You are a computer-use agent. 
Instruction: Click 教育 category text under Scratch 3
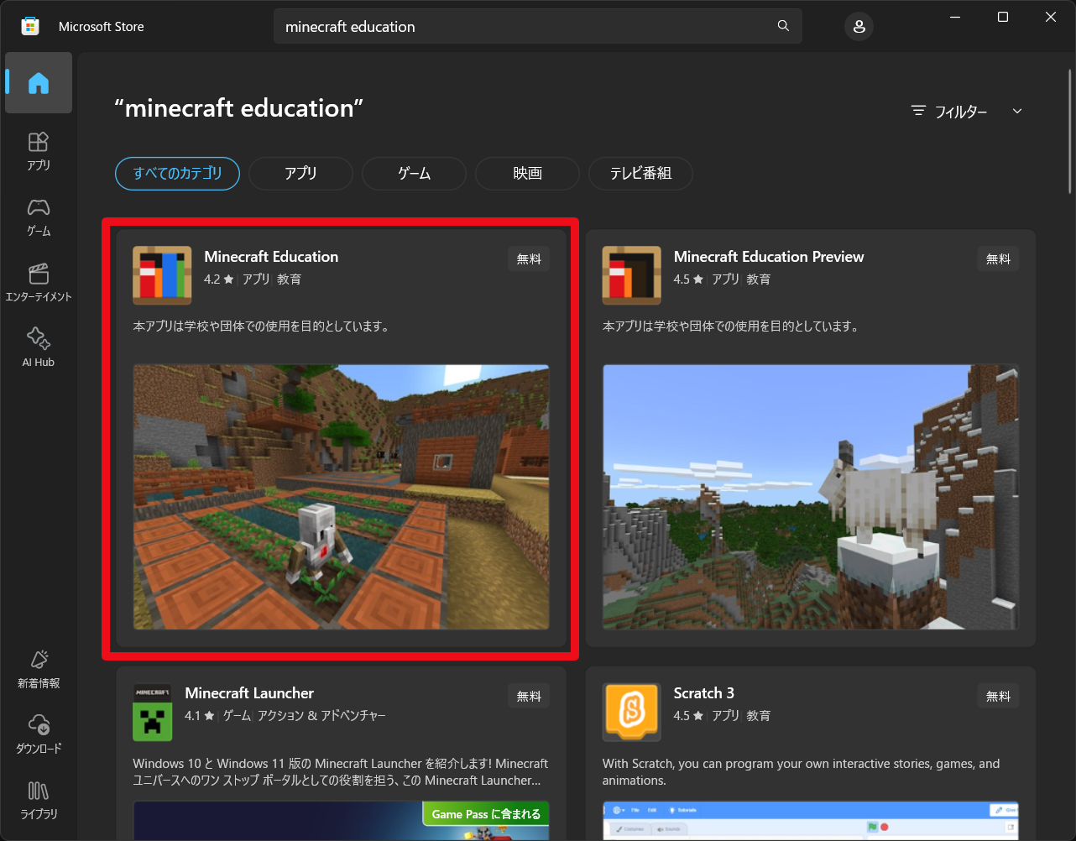[x=759, y=716]
